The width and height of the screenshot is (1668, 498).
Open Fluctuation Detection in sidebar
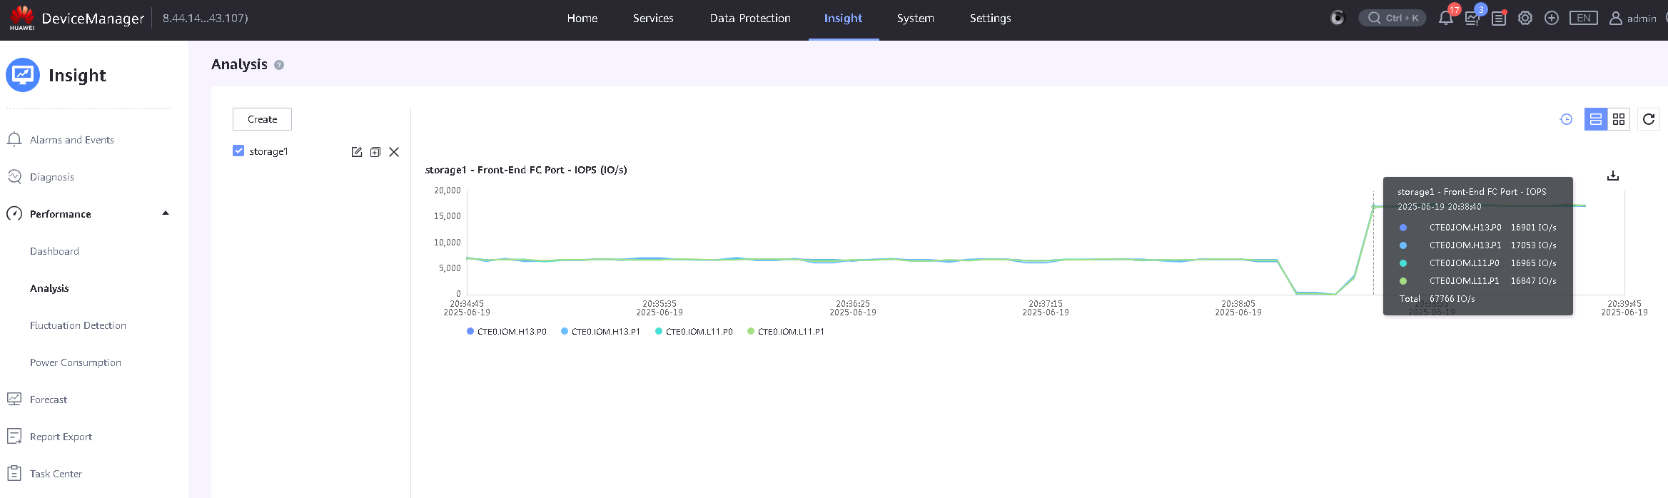[78, 325]
